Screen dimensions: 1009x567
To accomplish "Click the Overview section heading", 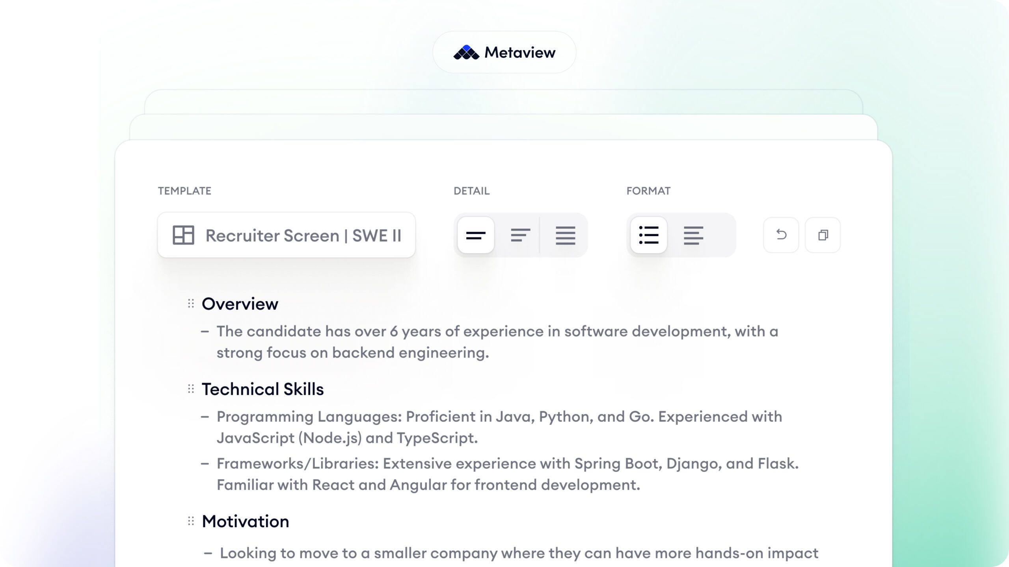I will pyautogui.click(x=240, y=304).
